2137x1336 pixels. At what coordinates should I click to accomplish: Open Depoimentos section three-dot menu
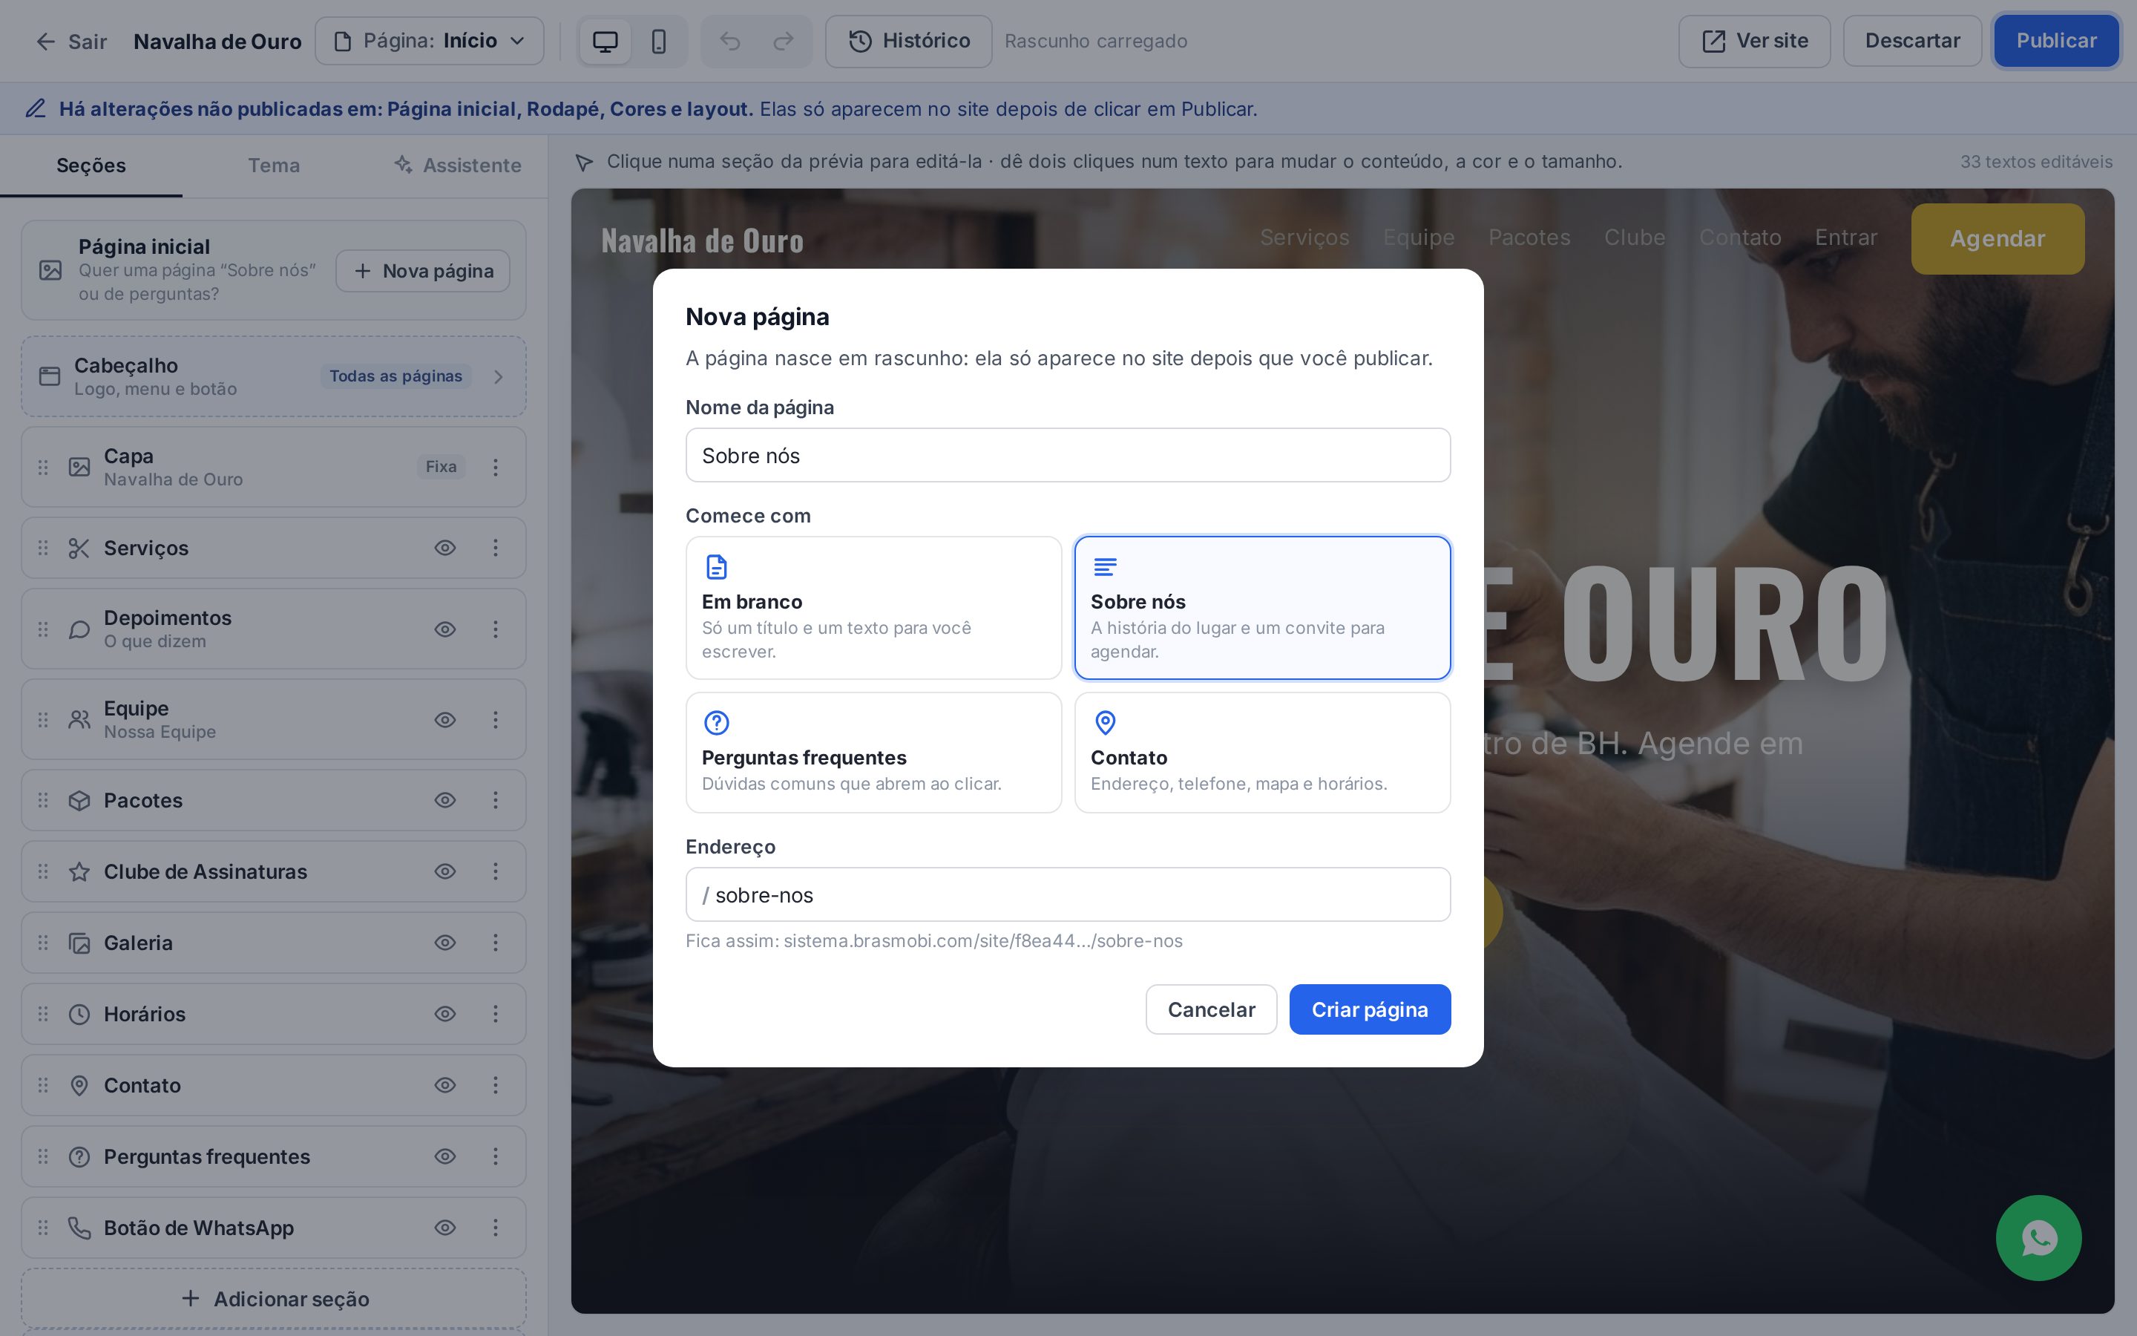496,629
